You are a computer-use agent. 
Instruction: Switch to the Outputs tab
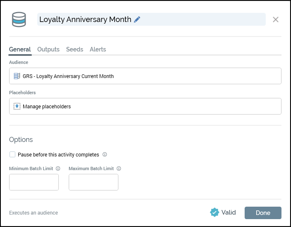tap(48, 49)
